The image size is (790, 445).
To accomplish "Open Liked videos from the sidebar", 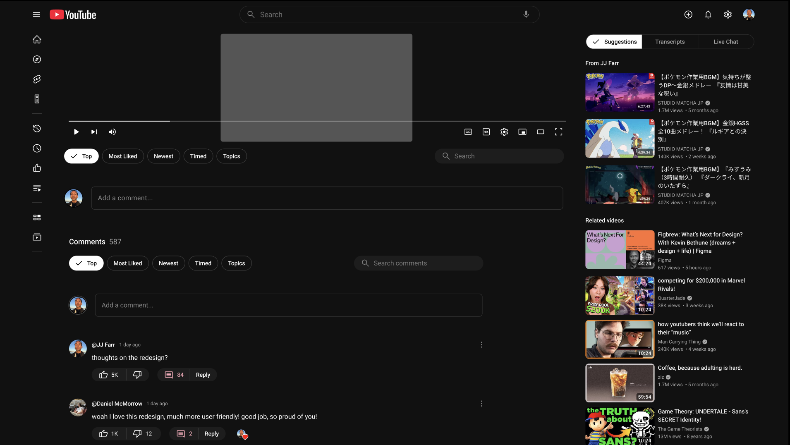I will [37, 168].
